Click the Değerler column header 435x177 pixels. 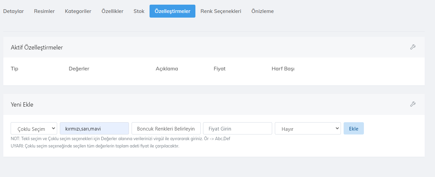pos(79,69)
